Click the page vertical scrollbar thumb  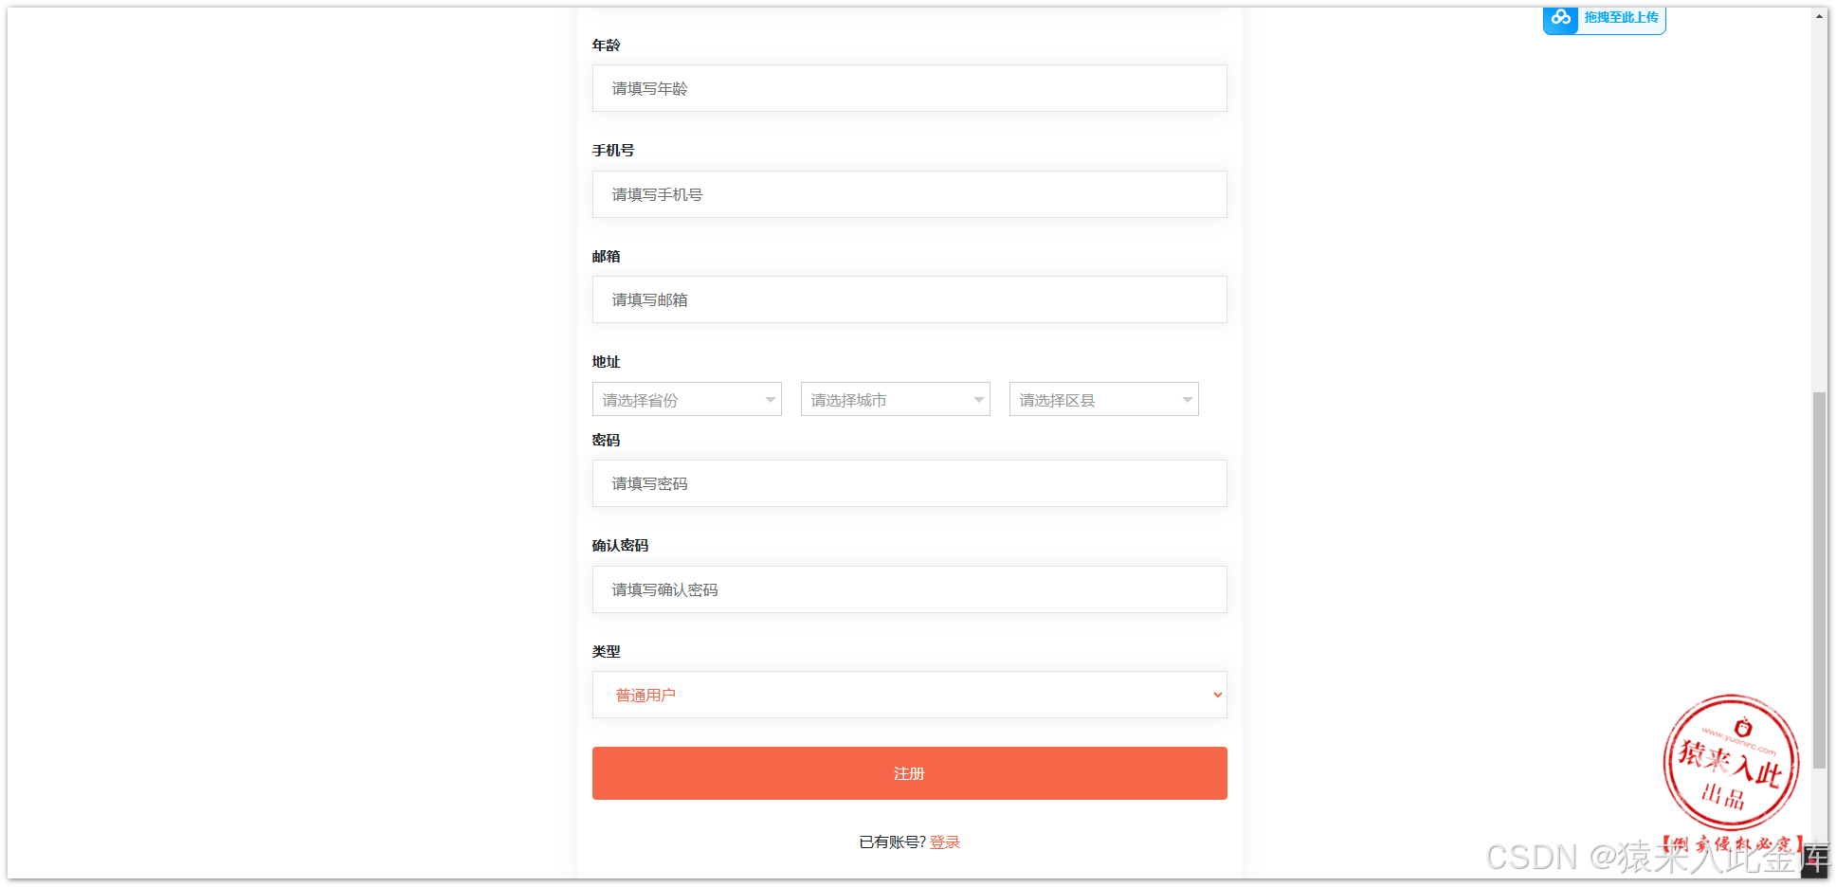point(1819,580)
